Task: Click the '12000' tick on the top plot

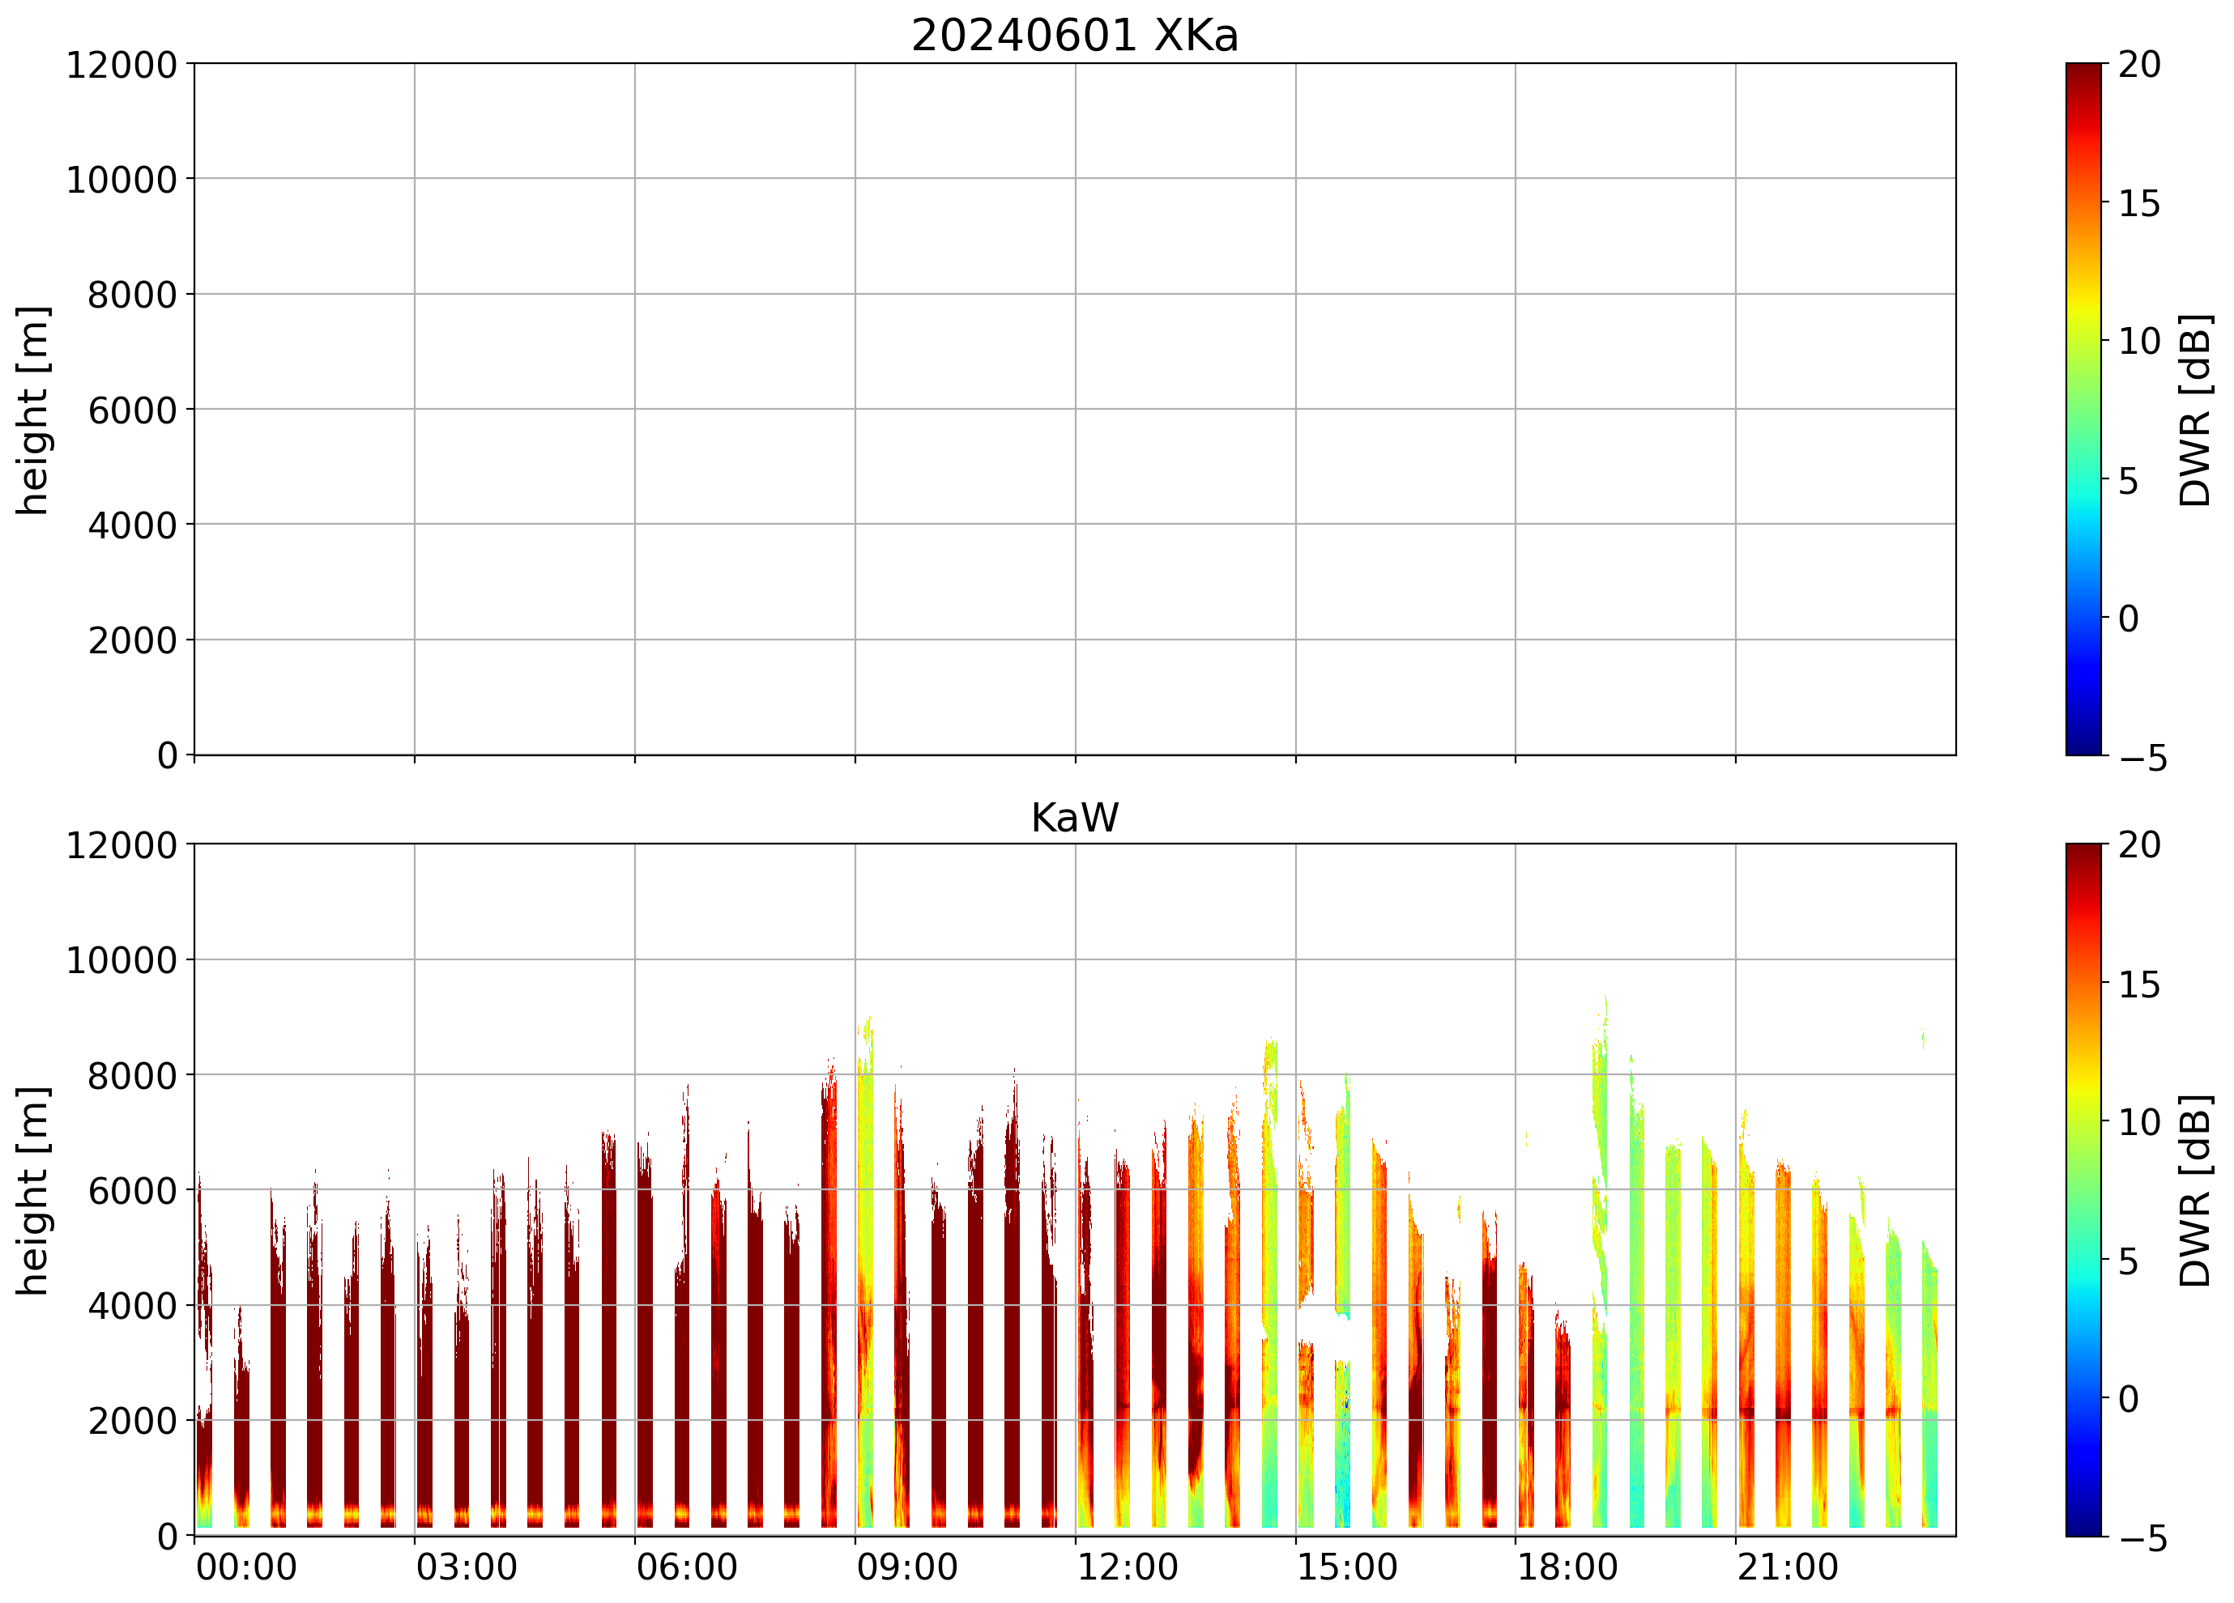Action: [122, 65]
